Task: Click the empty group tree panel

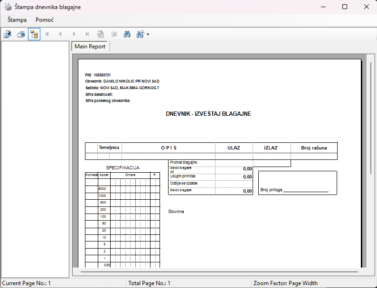Action: point(35,159)
